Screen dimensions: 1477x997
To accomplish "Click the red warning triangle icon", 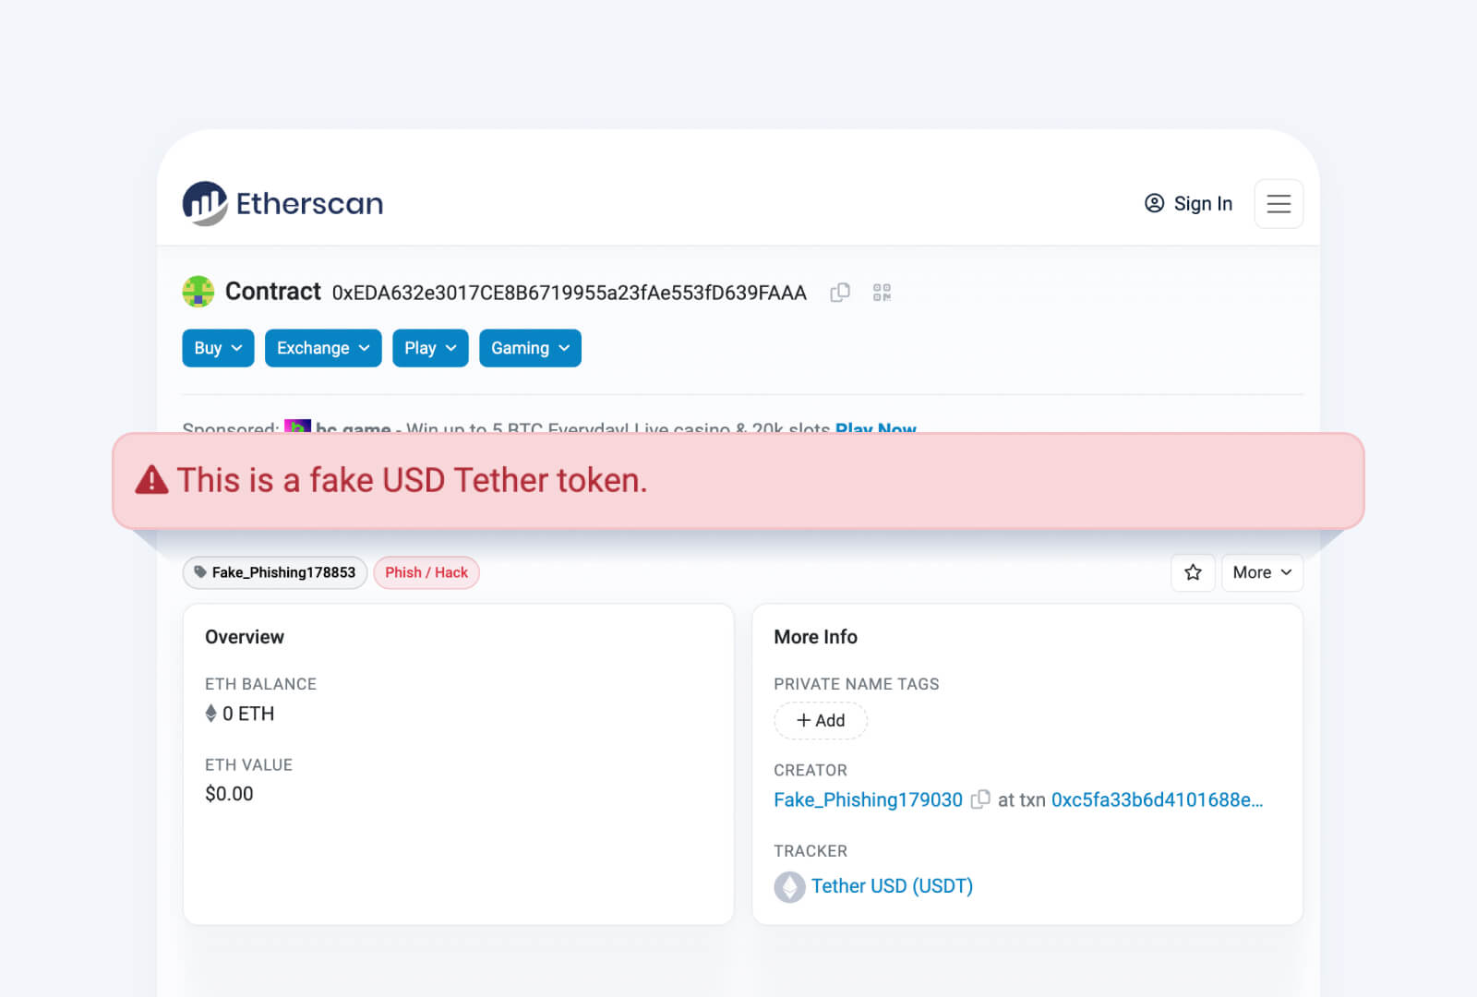I will (x=151, y=480).
